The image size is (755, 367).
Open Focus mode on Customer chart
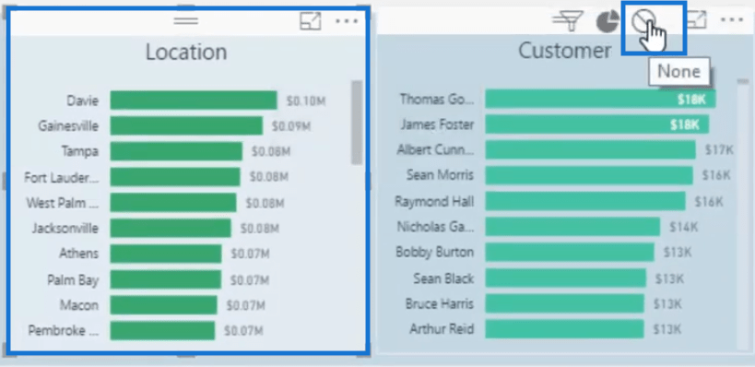(696, 19)
